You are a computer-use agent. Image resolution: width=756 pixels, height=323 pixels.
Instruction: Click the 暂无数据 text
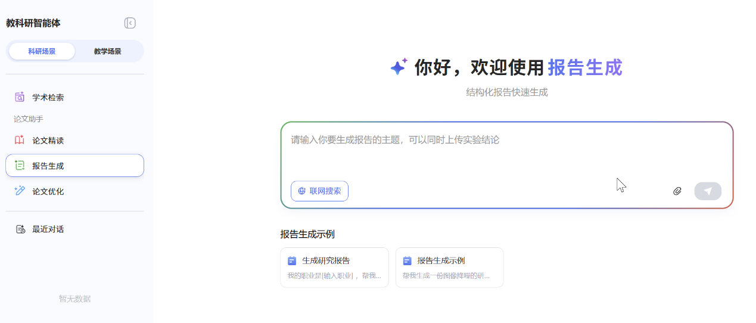75,299
